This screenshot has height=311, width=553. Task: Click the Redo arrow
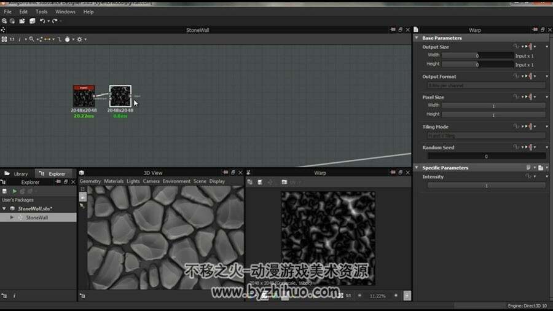(55, 21)
